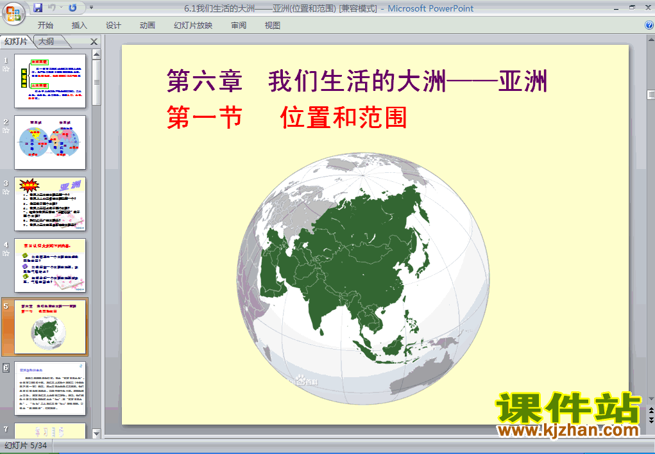Click animation star icon beside slide 2
The height and width of the screenshot is (454, 655).
click(6, 131)
